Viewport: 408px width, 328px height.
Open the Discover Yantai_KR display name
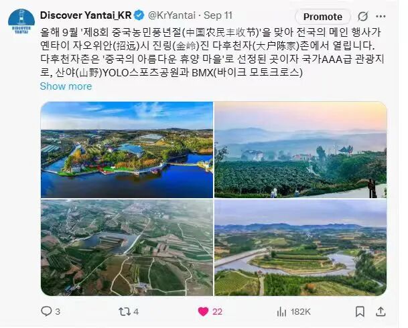point(86,15)
